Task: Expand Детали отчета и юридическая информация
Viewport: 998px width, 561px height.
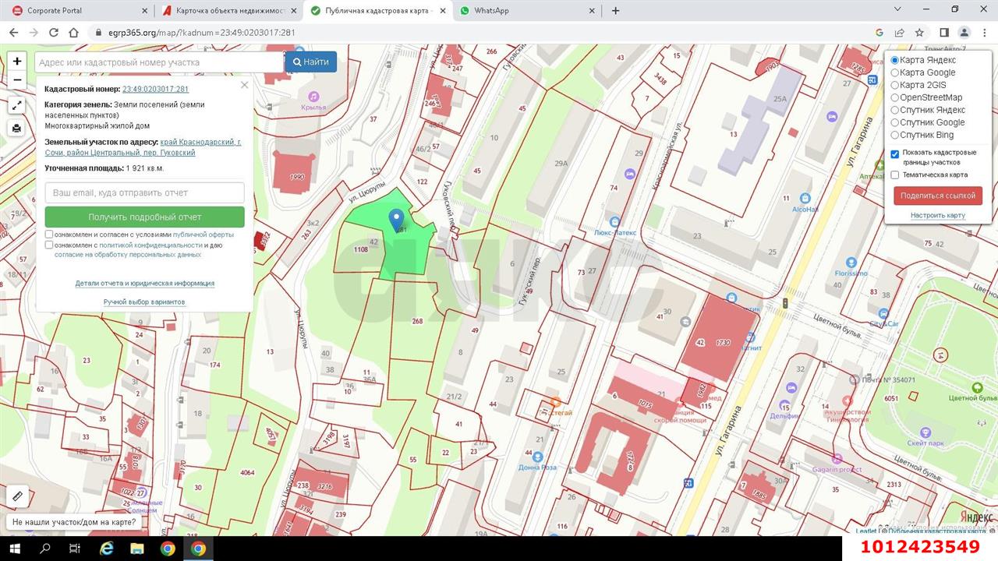Action: click(x=144, y=284)
